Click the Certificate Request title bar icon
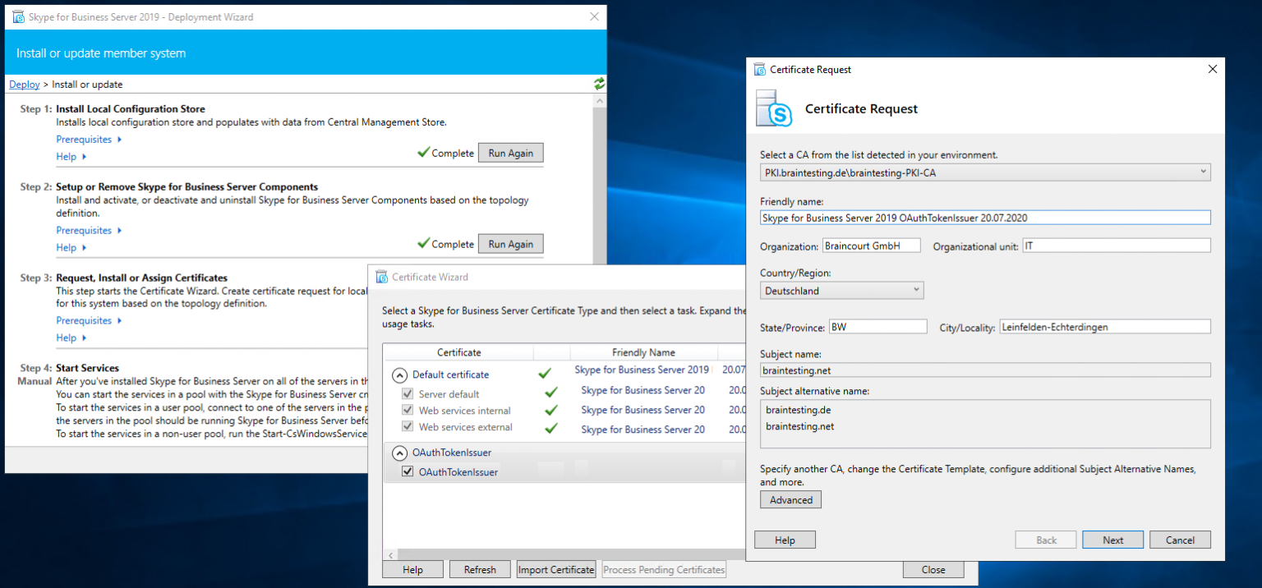The height and width of the screenshot is (588, 1262). tap(760, 70)
